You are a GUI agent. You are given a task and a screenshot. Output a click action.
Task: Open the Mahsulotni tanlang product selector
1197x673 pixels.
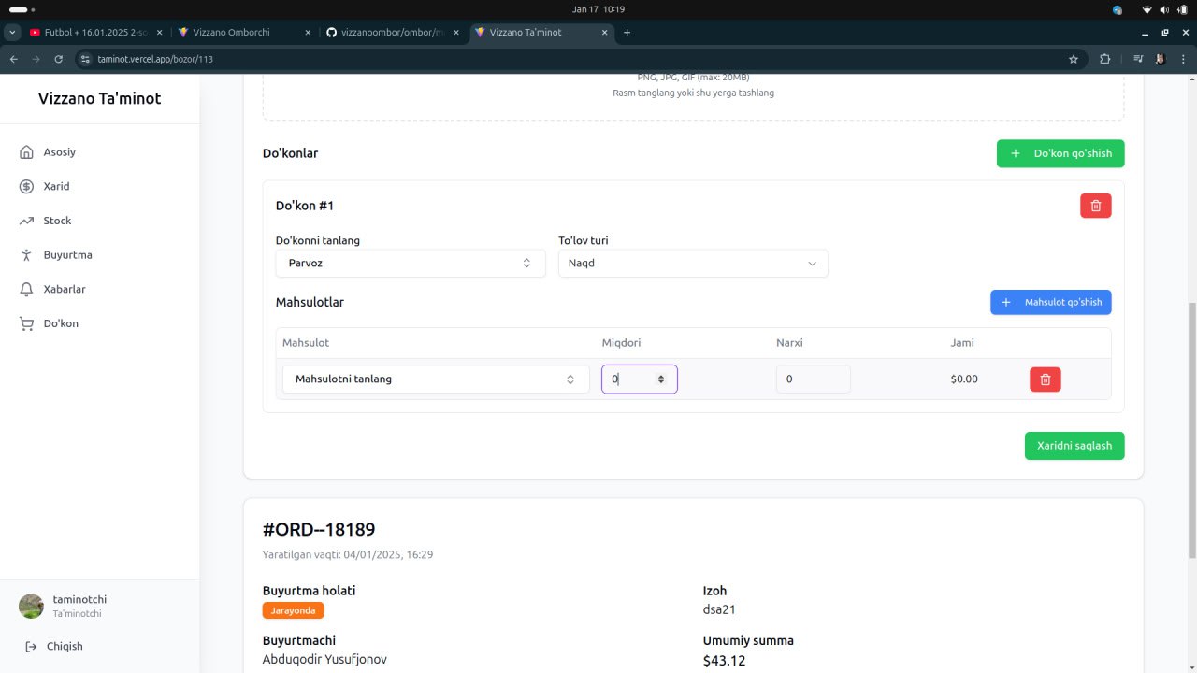point(435,379)
